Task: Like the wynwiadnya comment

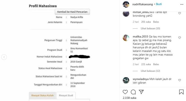Action: point(180,80)
